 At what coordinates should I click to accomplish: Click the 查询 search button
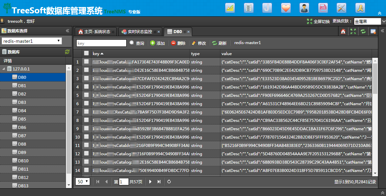(x=137, y=43)
